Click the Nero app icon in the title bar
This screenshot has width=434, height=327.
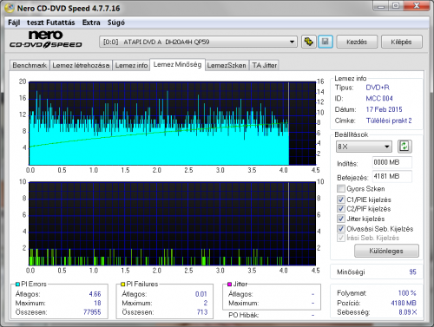tap(10, 8)
